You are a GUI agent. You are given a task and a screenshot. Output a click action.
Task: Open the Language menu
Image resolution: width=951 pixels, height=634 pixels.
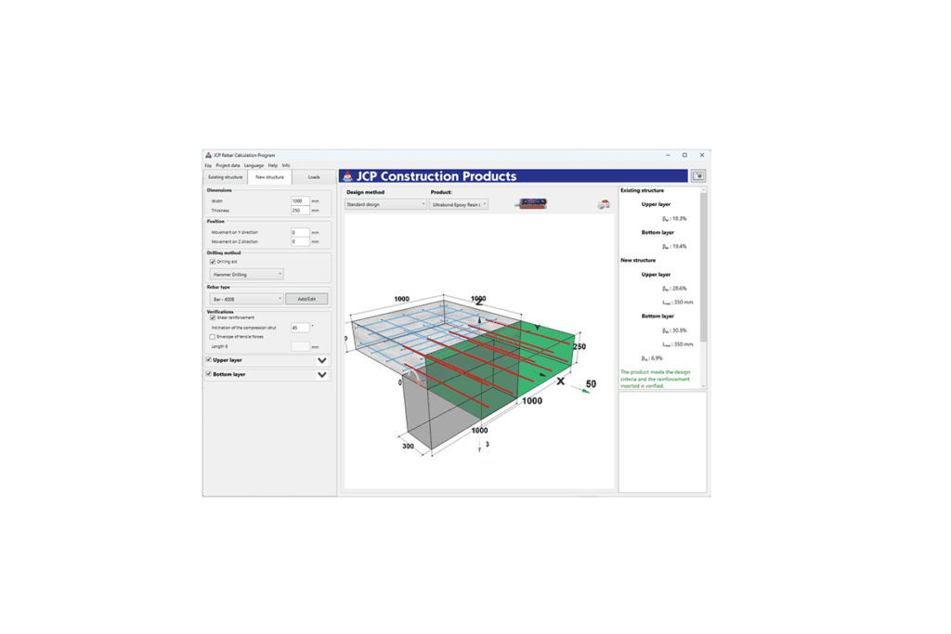point(254,165)
